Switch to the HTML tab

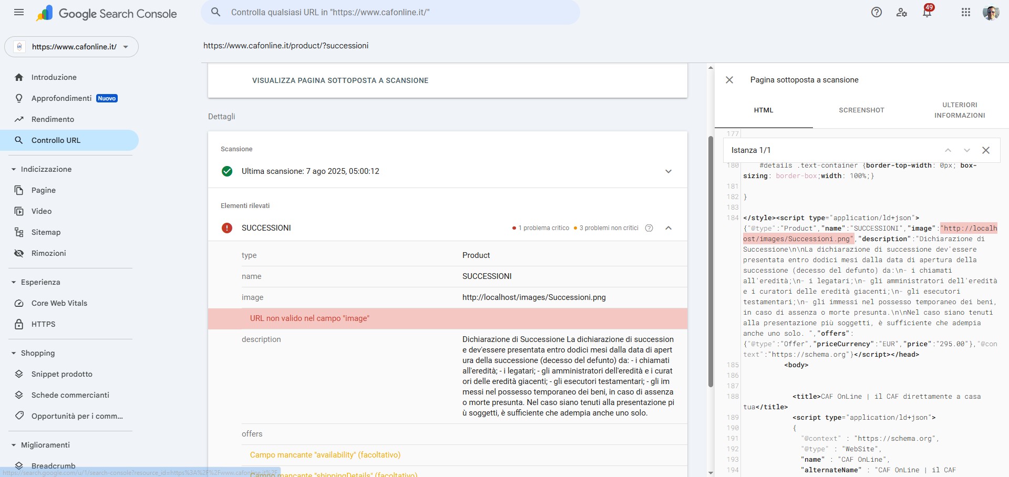coord(764,110)
